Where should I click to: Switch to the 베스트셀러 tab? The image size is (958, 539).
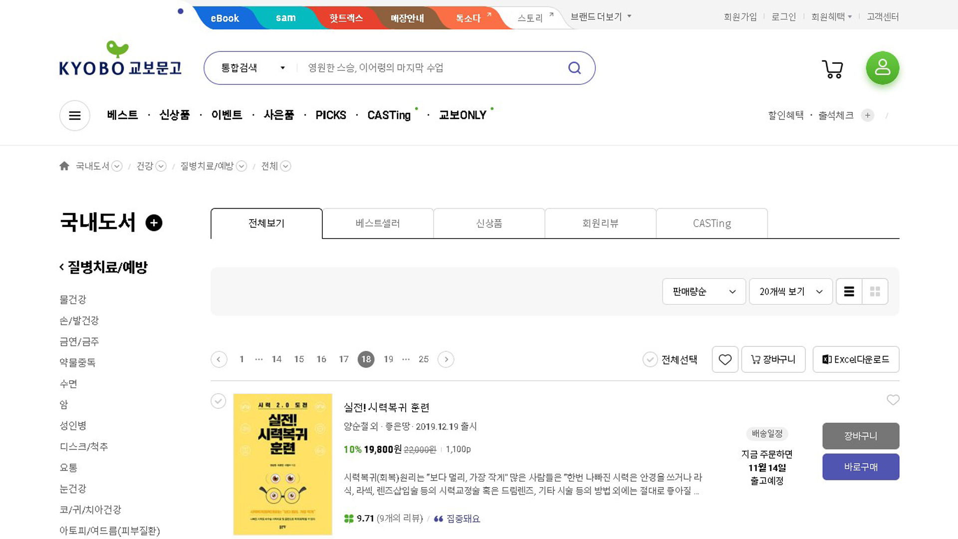click(378, 223)
